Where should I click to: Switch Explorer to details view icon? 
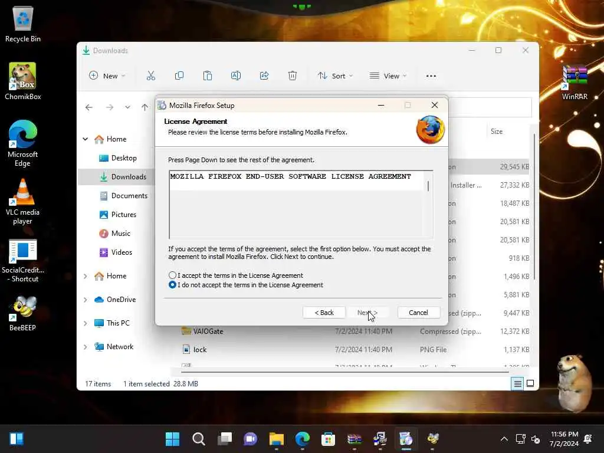(x=517, y=383)
